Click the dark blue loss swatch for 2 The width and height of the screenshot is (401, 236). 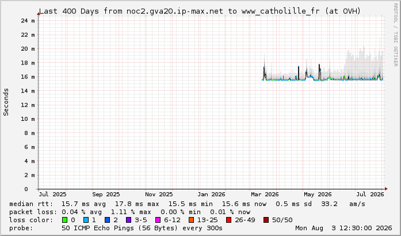click(x=107, y=220)
